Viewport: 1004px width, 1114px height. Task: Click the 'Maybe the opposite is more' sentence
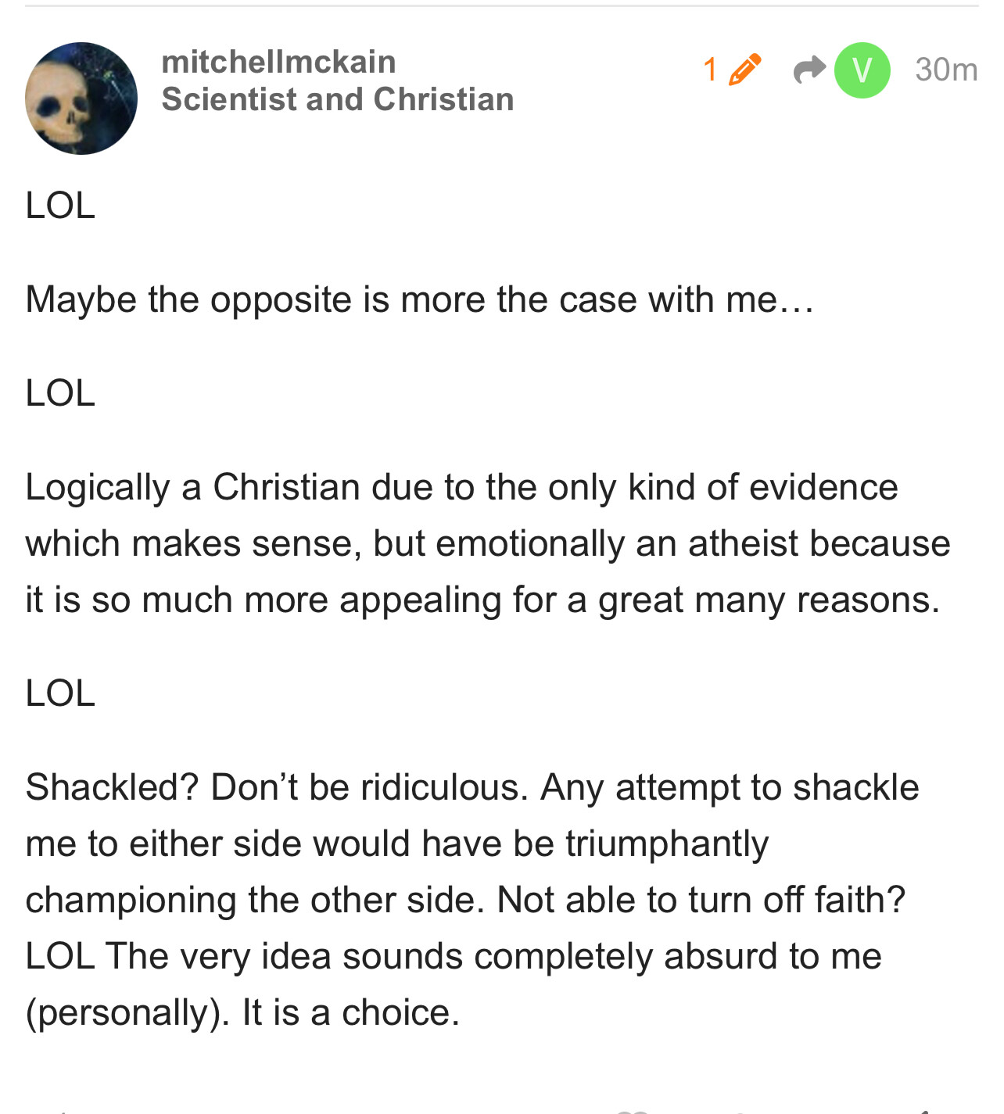(x=419, y=299)
